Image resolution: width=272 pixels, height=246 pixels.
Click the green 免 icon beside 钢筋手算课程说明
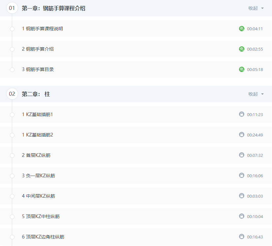click(x=242, y=29)
